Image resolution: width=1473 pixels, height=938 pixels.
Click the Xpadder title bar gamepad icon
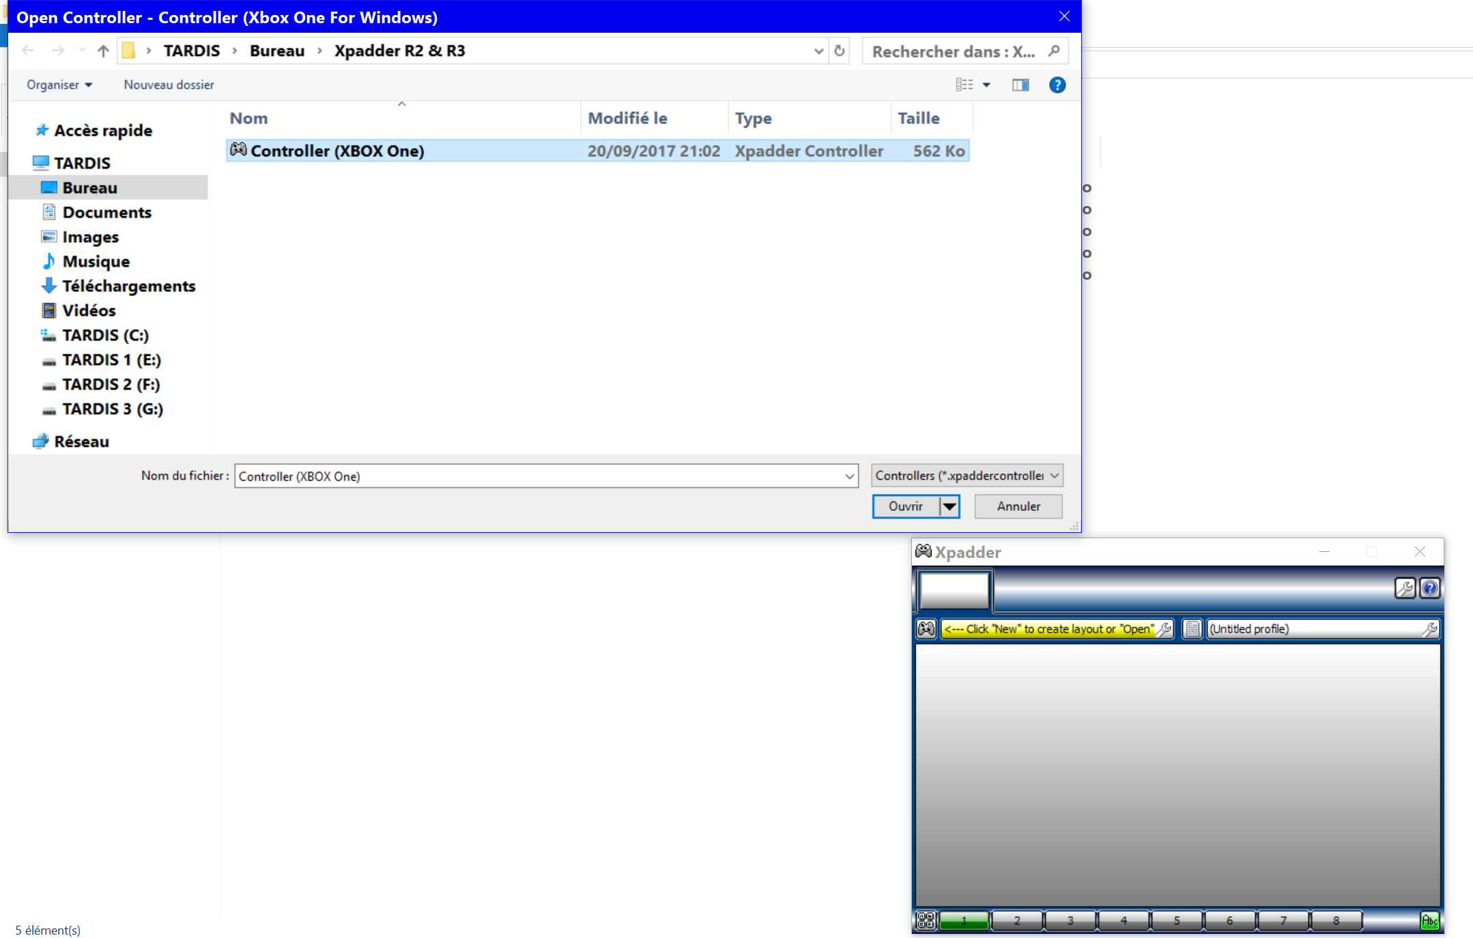924,551
